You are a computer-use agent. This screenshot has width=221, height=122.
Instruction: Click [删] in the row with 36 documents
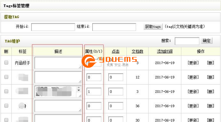(210, 106)
